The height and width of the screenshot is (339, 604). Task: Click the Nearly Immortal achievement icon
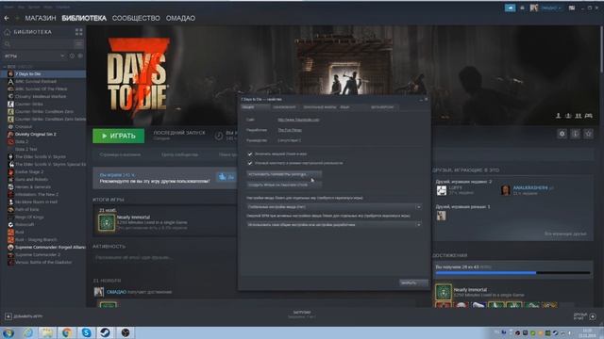[x=107, y=222]
